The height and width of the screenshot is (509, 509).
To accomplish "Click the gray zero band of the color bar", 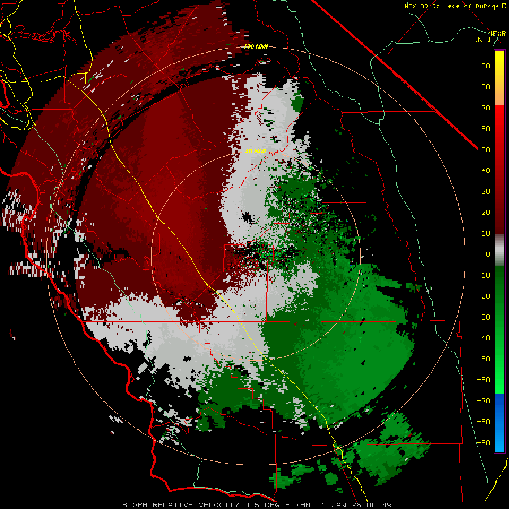I will pyautogui.click(x=499, y=251).
